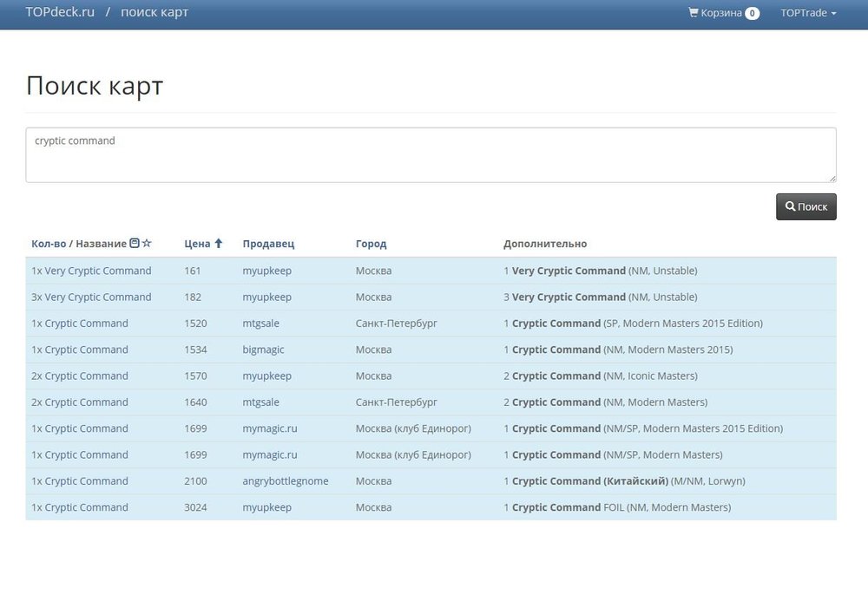Viewport: 868px width, 614px height.
Task: Sort the table by Продавец column
Action: [x=268, y=244]
